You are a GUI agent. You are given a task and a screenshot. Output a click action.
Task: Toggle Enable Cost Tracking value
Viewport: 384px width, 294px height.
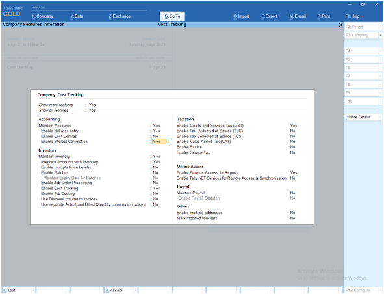pyautogui.click(x=157, y=189)
